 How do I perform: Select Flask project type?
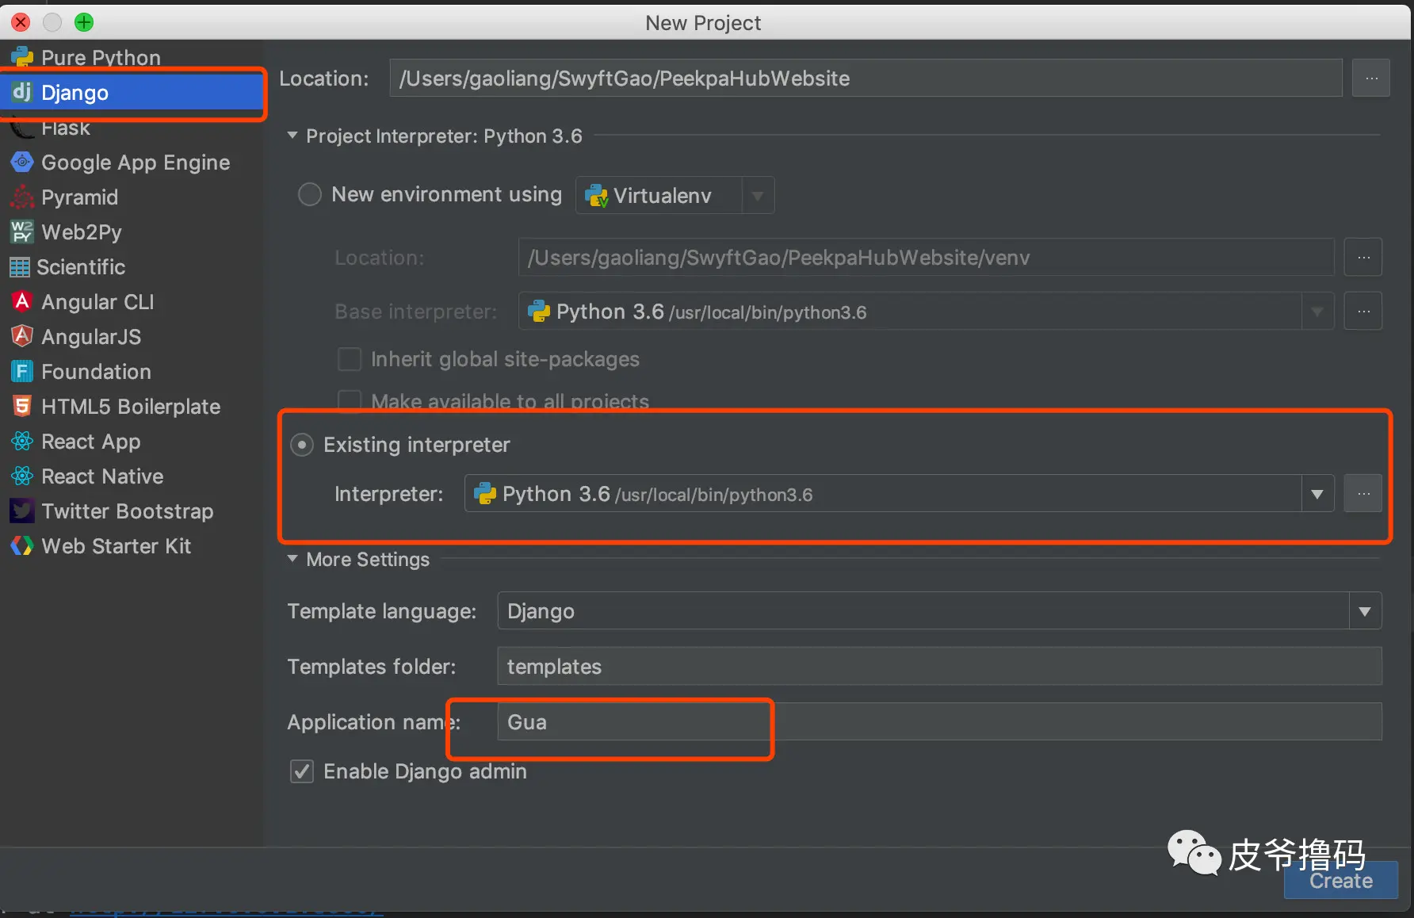coord(132,128)
